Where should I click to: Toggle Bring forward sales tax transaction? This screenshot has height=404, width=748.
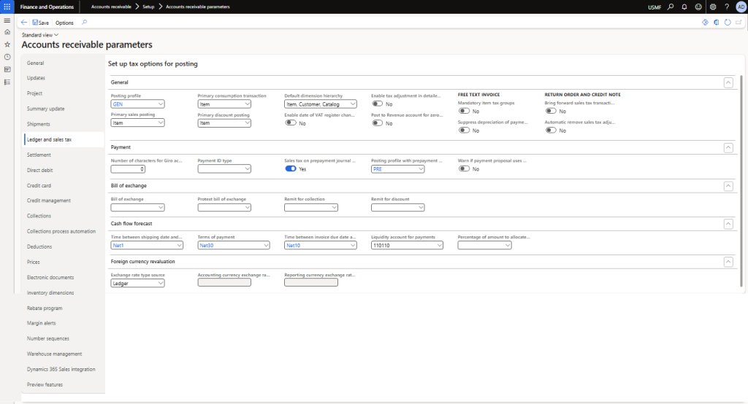point(552,112)
